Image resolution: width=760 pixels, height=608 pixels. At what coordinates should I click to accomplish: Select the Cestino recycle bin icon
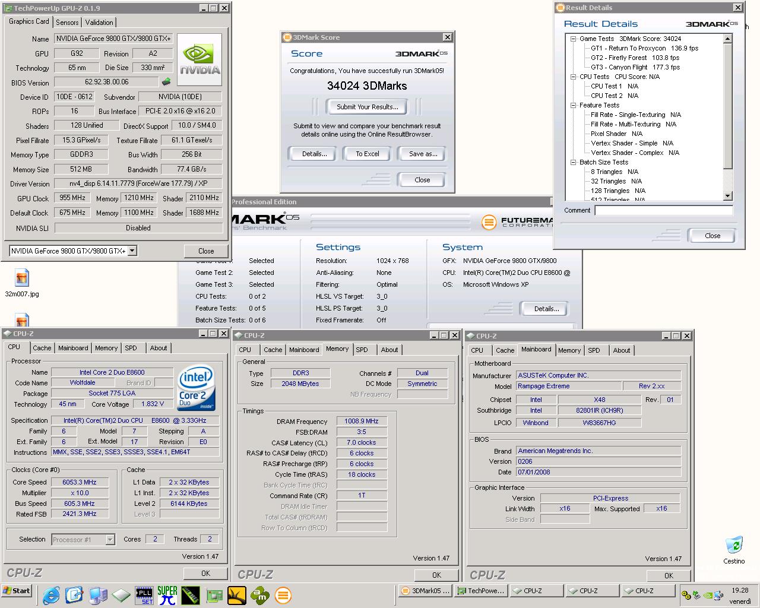click(x=734, y=550)
